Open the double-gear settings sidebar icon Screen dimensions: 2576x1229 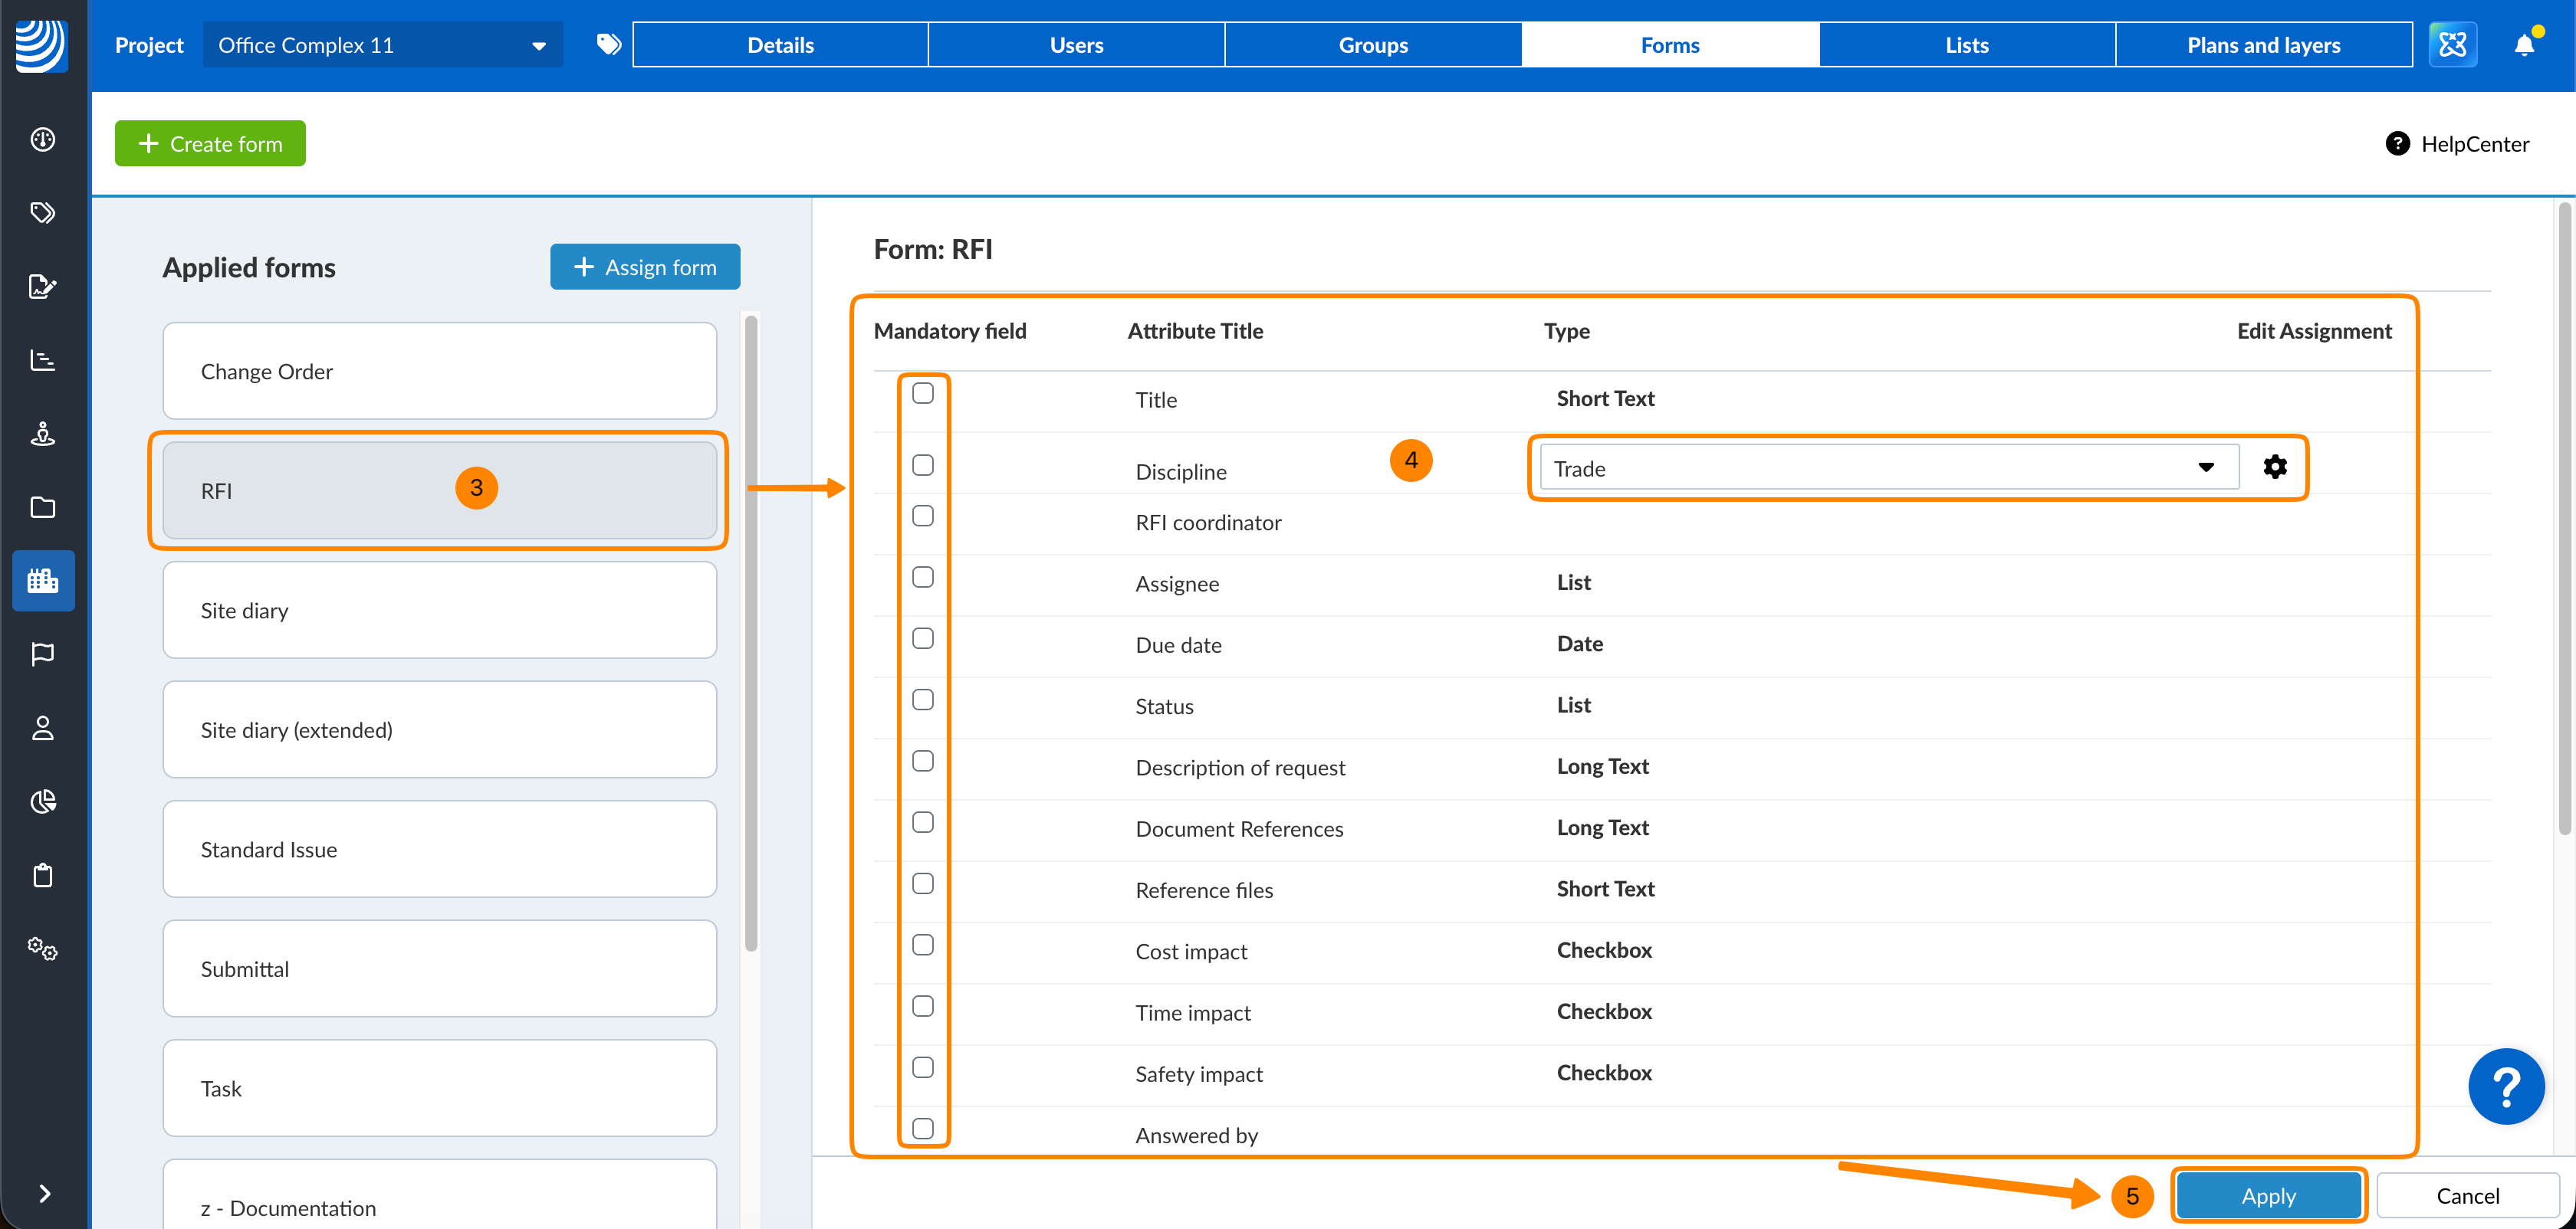coord(43,949)
